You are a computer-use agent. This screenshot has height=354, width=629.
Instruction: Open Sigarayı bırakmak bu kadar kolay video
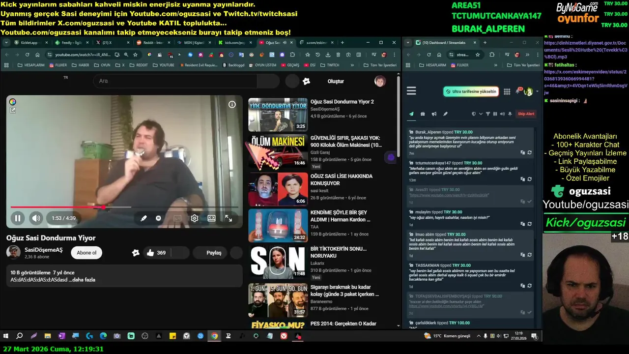click(344, 291)
